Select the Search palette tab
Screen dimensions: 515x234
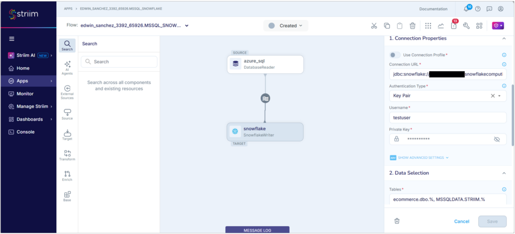click(67, 46)
